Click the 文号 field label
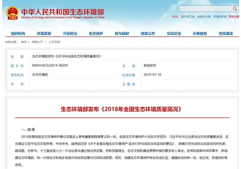Viewport: 241px width, 169px height. tap(17, 84)
